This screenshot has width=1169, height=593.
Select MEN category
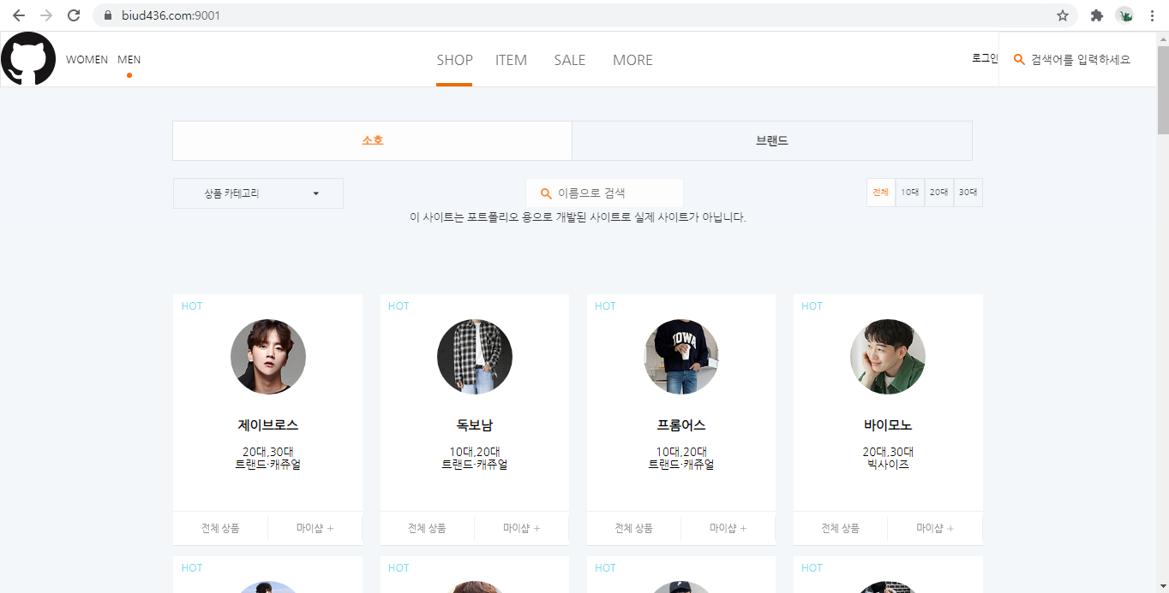coord(129,60)
